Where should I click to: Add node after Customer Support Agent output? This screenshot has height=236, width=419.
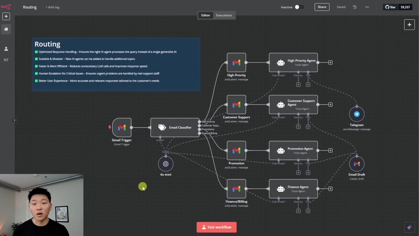click(330, 105)
